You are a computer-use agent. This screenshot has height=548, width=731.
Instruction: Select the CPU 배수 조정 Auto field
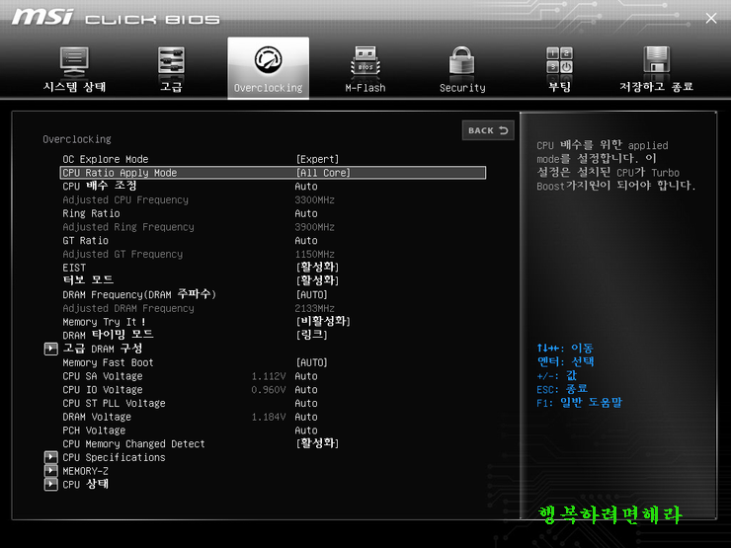pos(306,187)
